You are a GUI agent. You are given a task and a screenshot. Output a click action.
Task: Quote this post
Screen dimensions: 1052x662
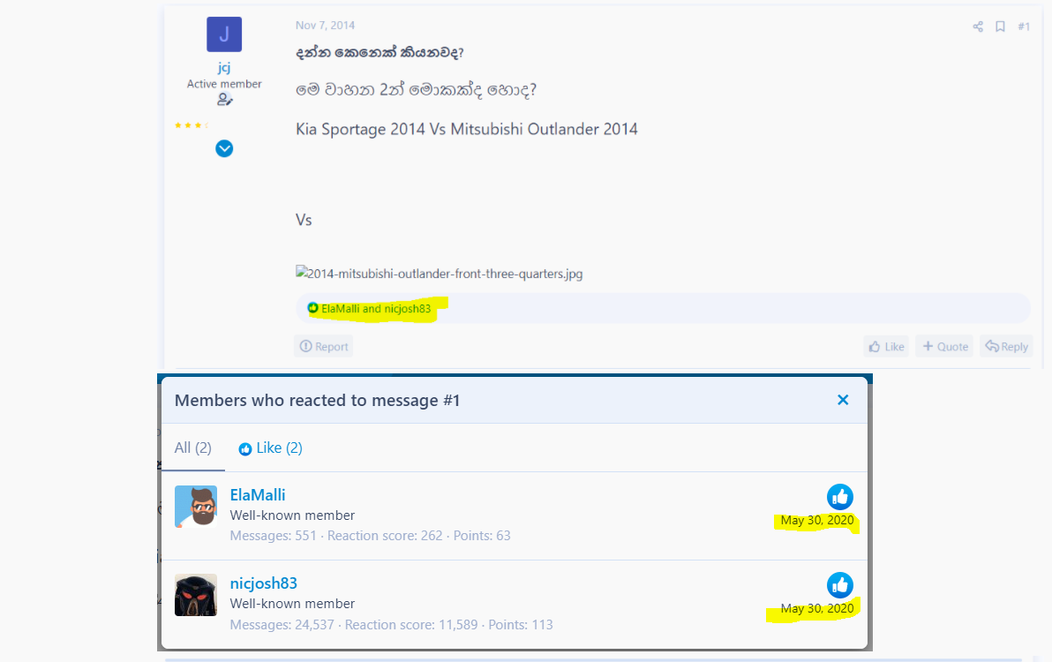tap(944, 346)
